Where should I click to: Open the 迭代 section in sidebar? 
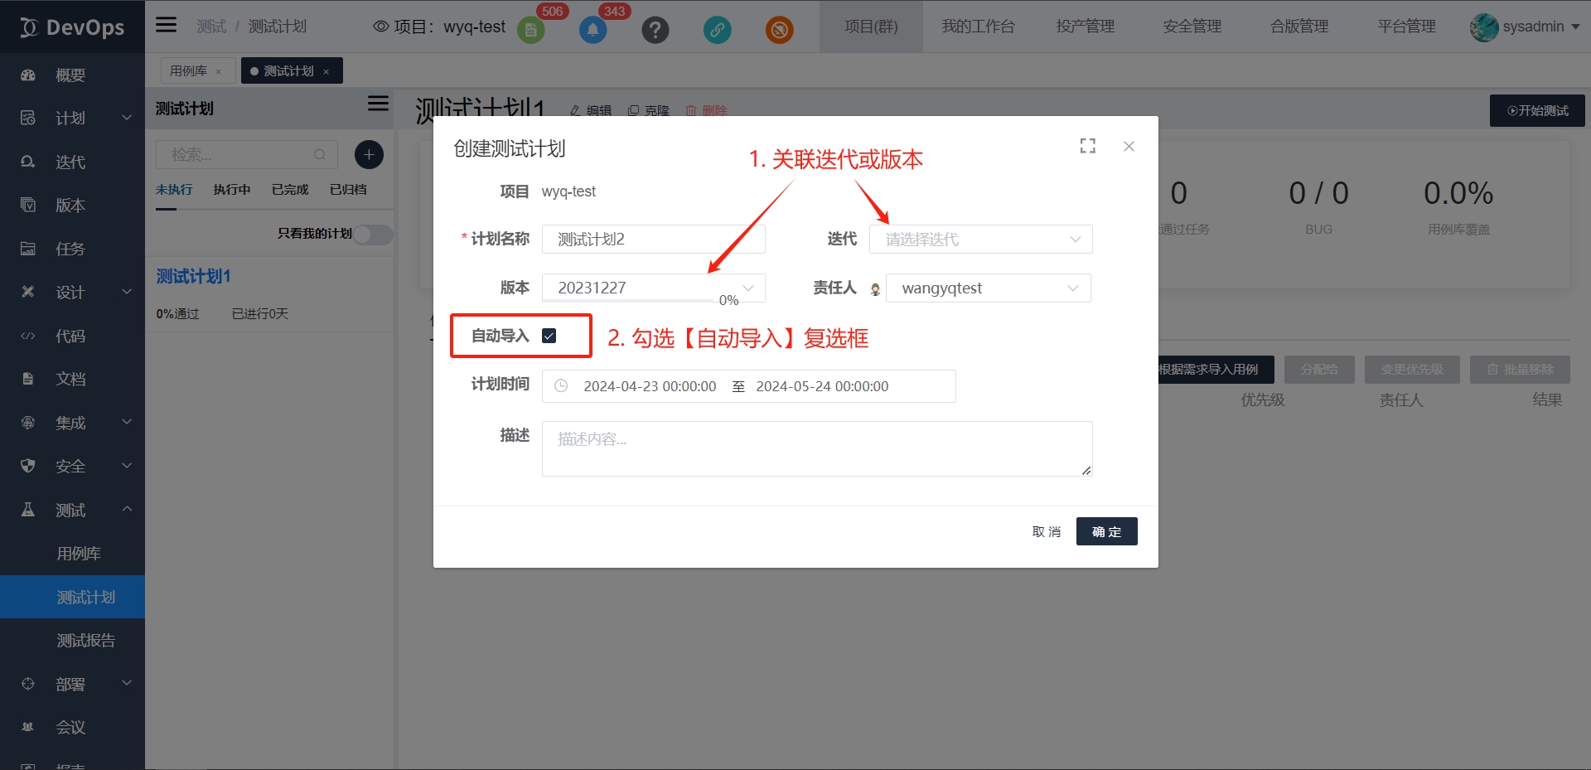point(70,162)
